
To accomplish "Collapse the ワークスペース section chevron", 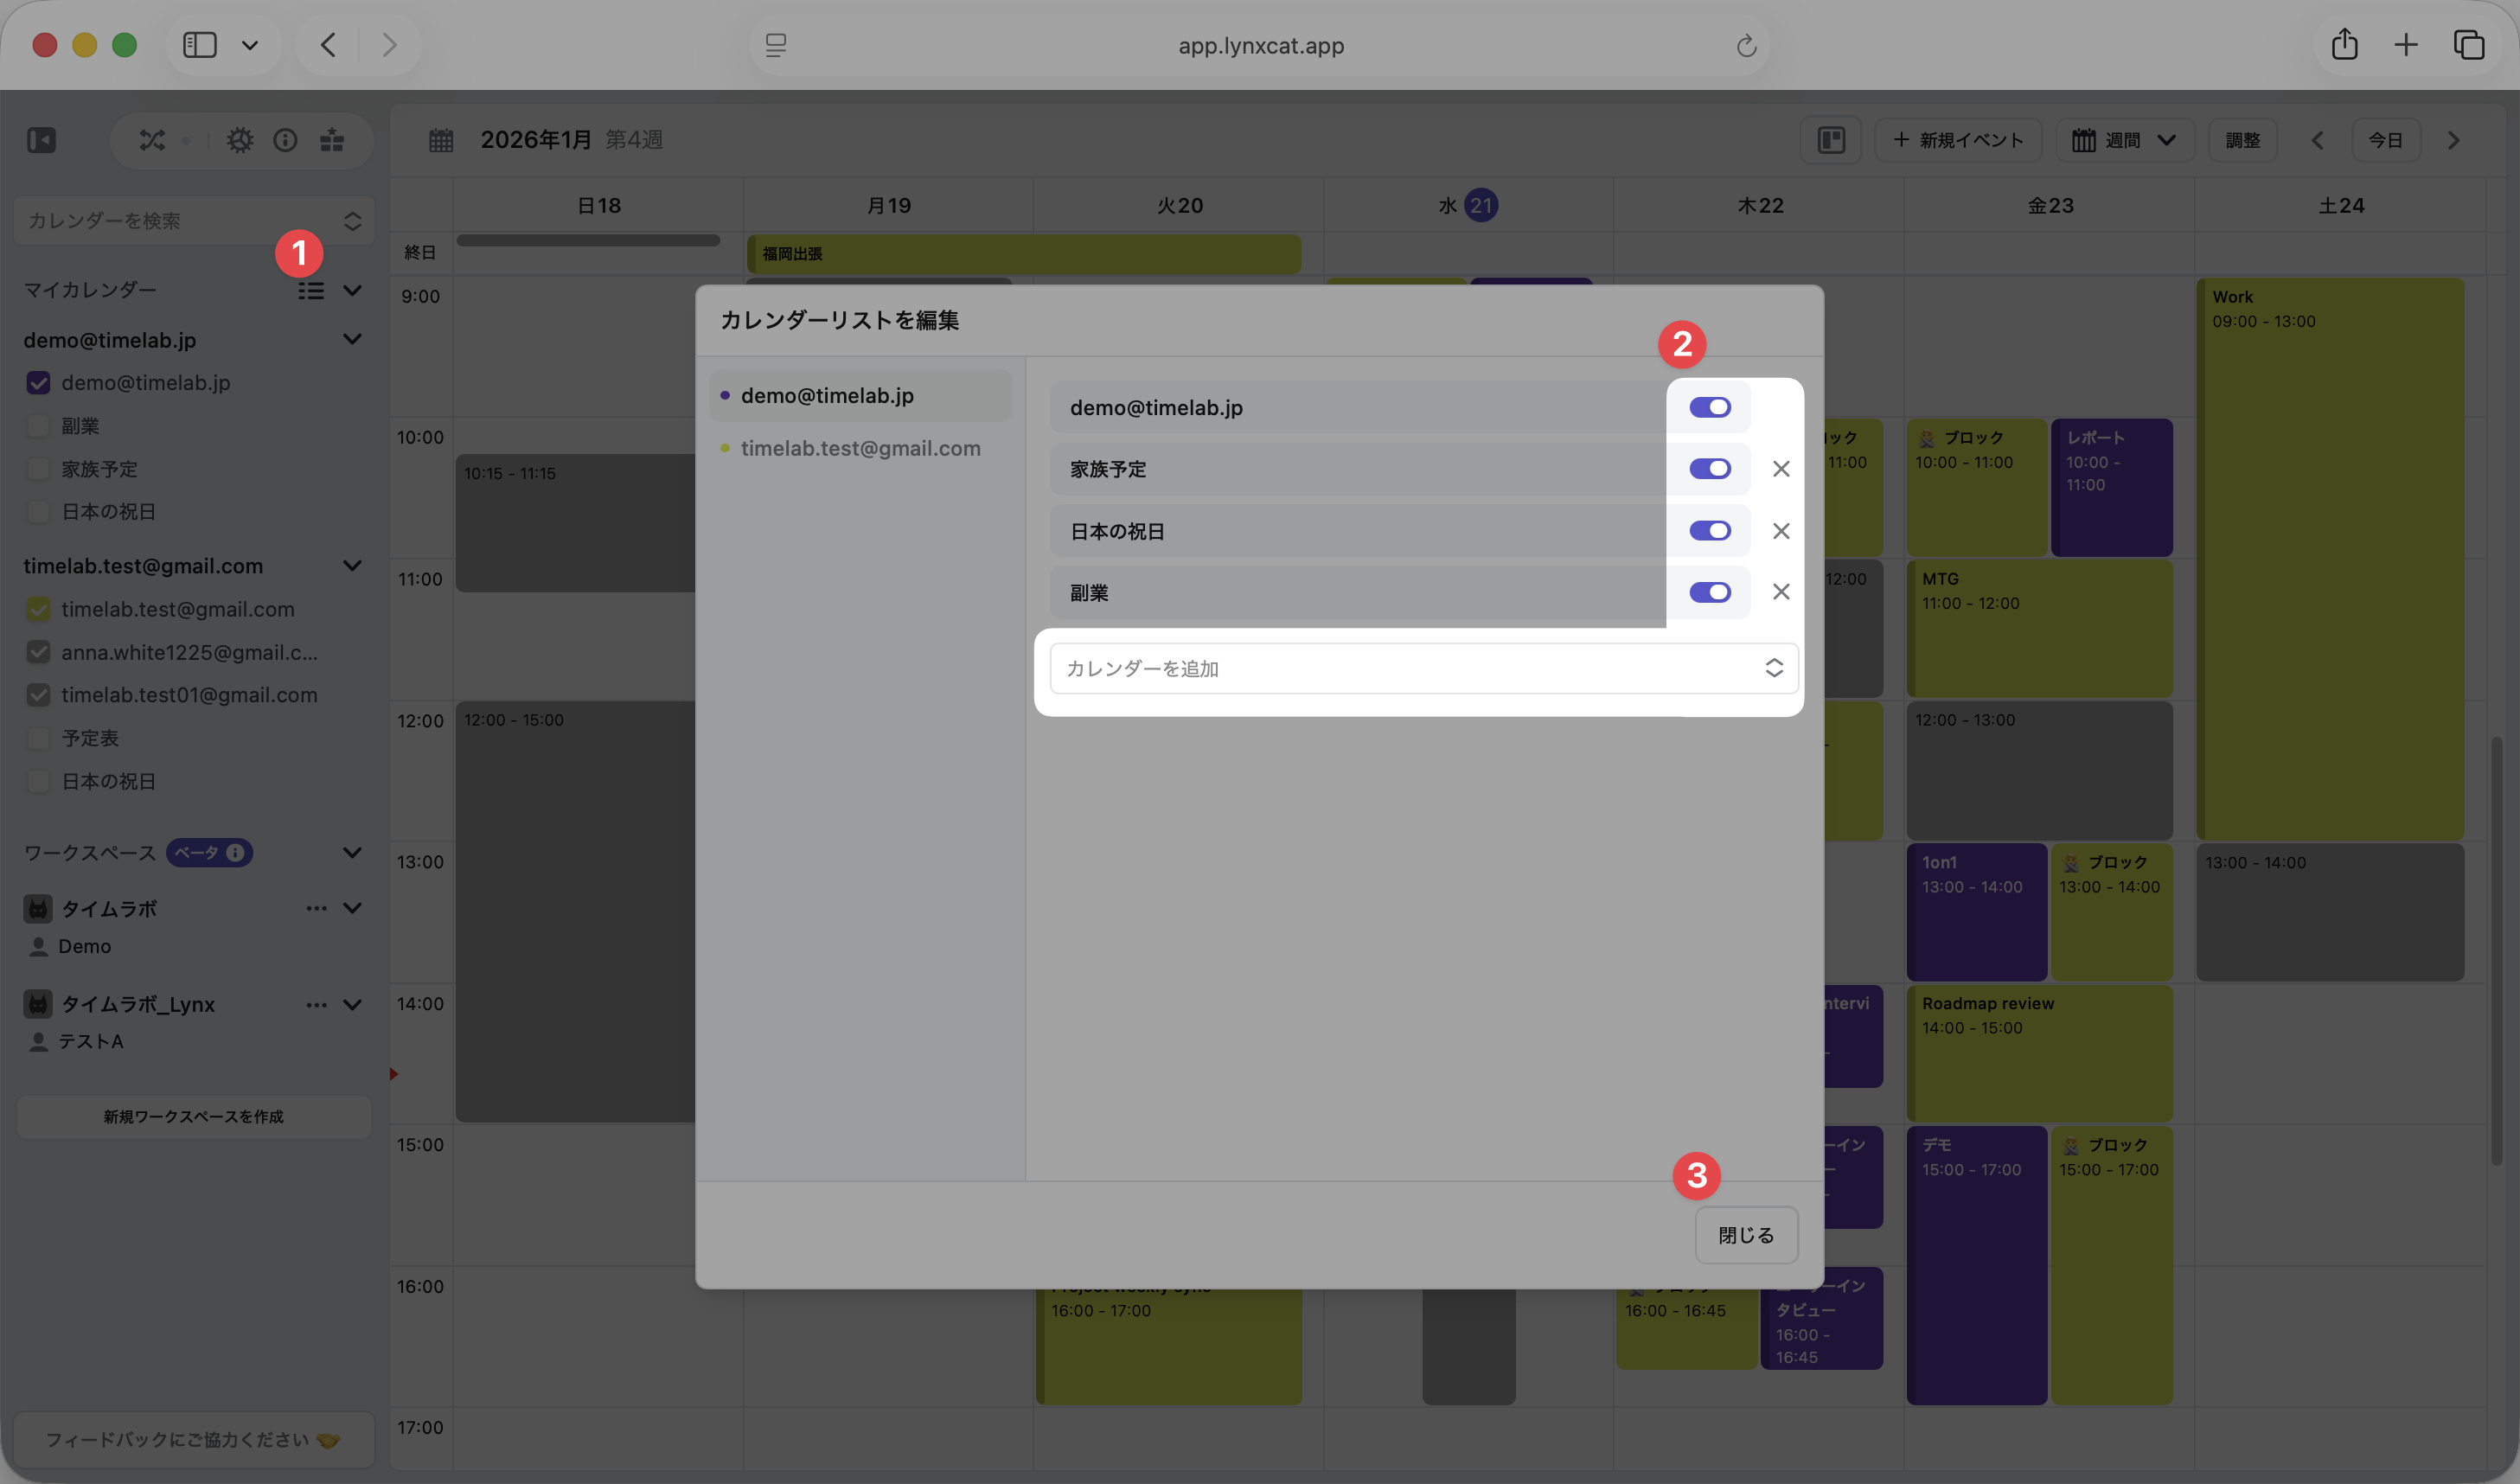I will (x=352, y=853).
